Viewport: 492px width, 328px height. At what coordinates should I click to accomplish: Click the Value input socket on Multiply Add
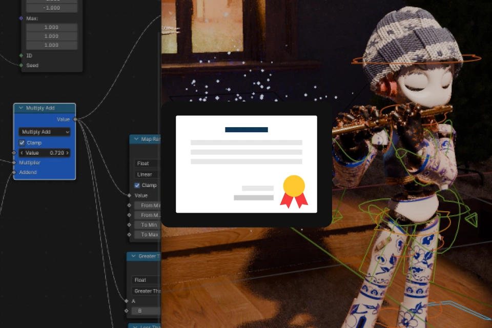[x=14, y=153]
